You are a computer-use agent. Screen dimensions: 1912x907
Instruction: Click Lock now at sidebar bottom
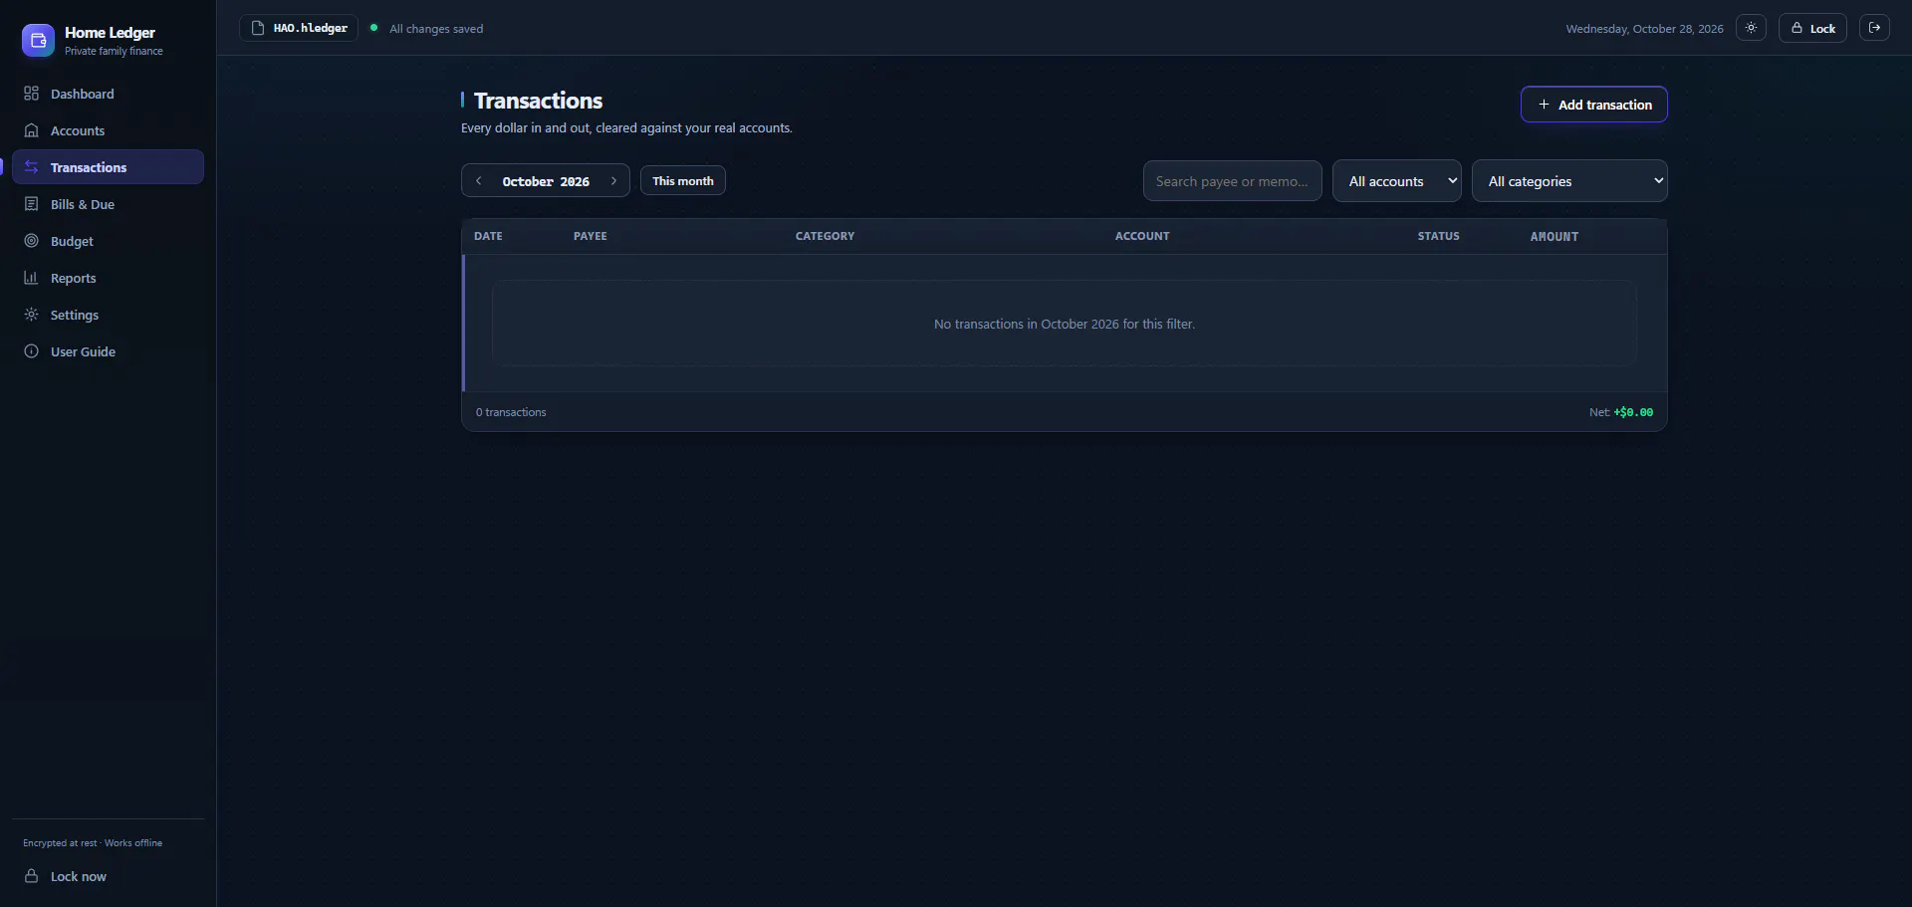point(108,876)
